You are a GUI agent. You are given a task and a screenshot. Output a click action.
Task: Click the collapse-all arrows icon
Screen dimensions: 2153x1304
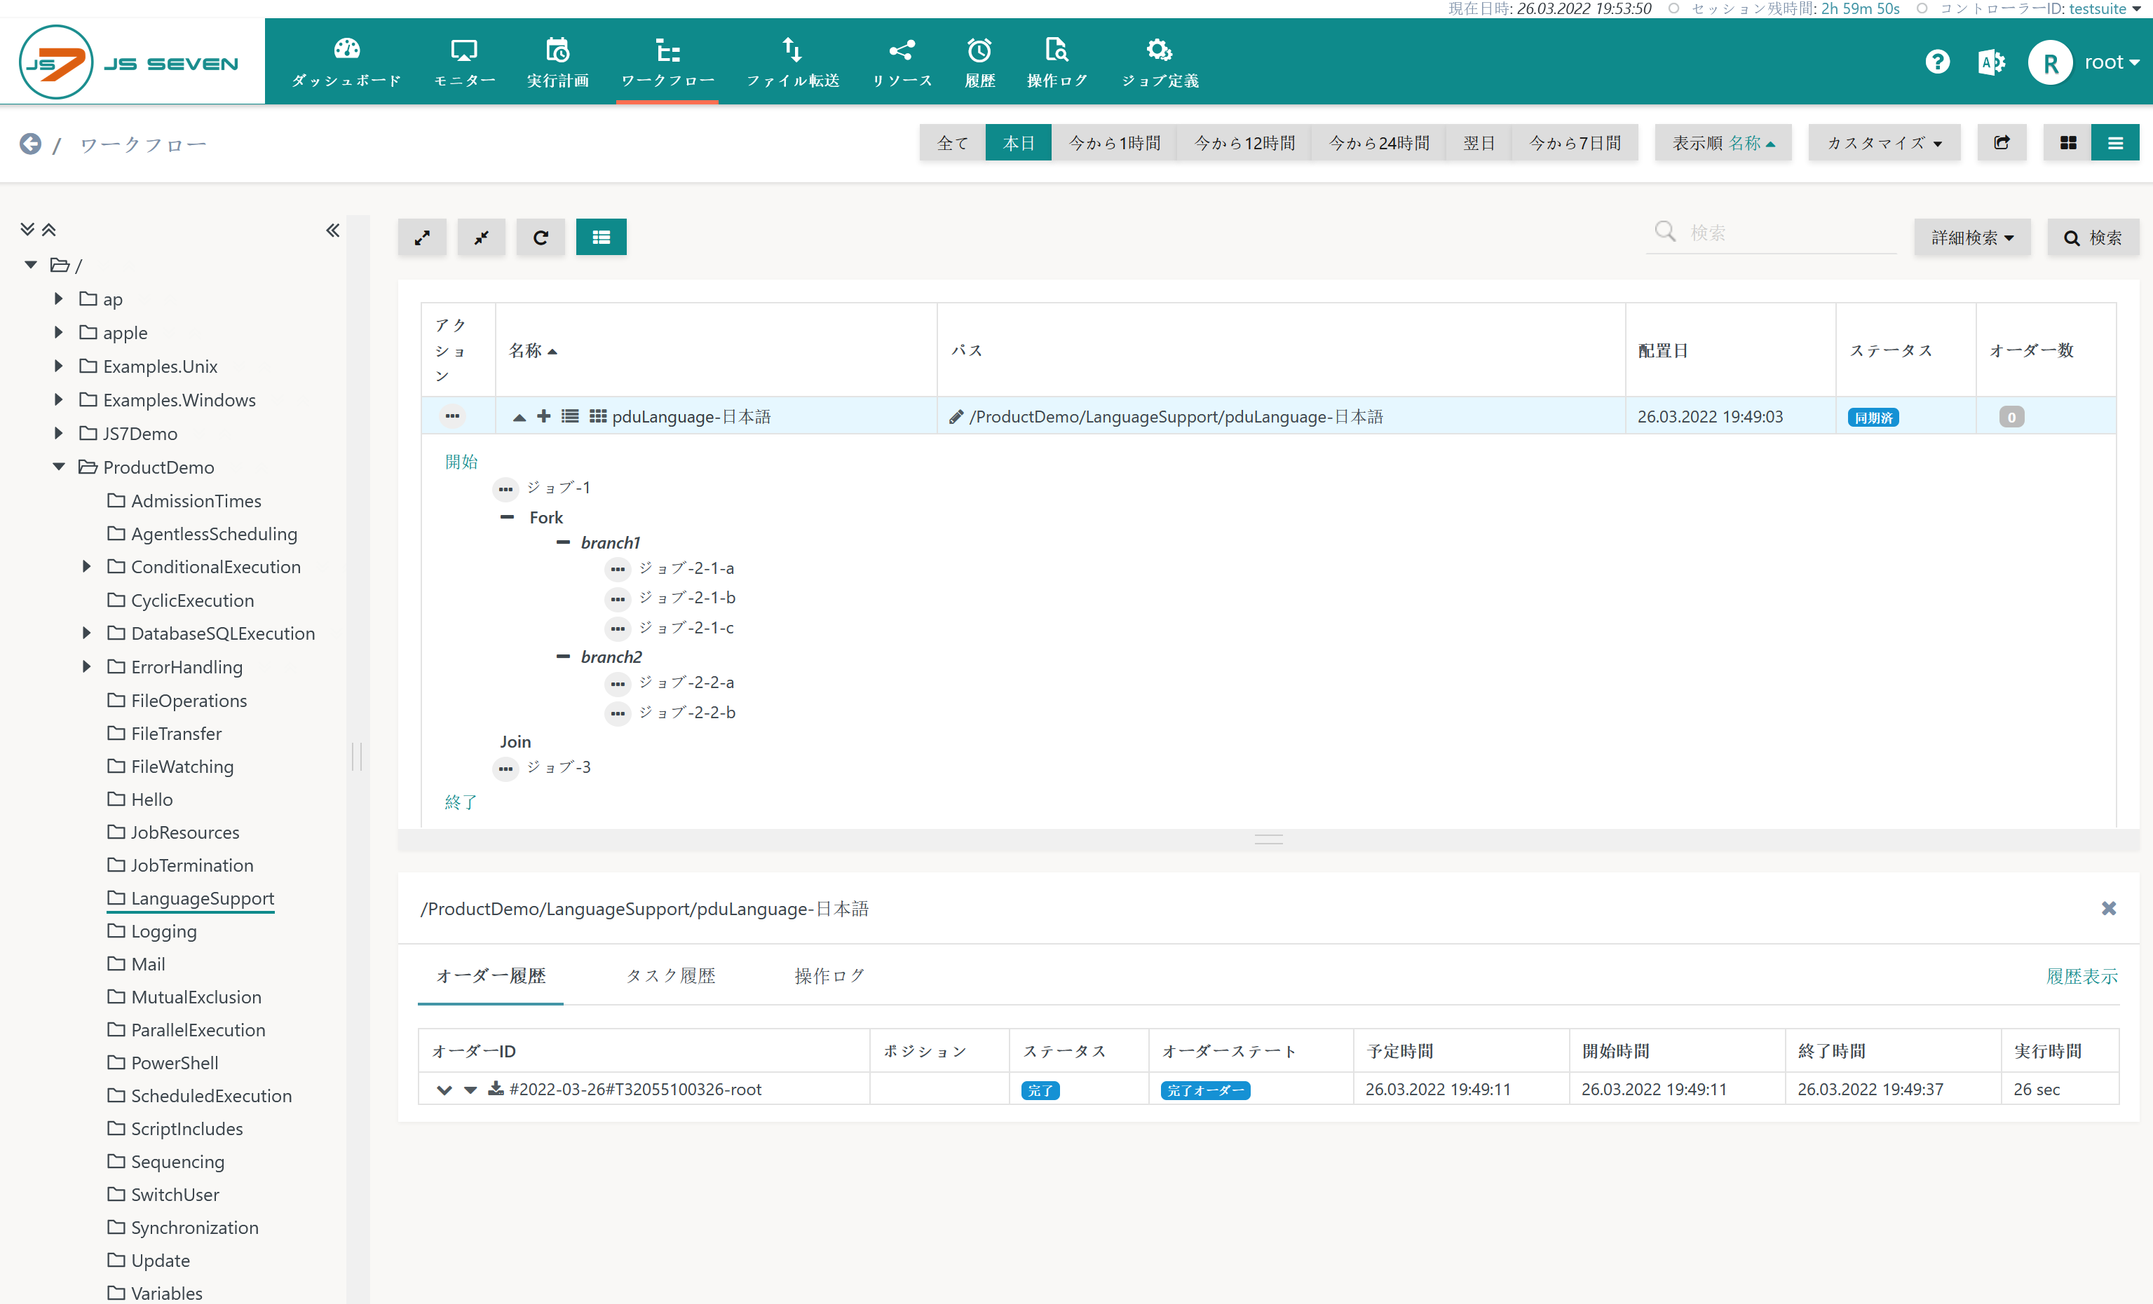click(482, 237)
